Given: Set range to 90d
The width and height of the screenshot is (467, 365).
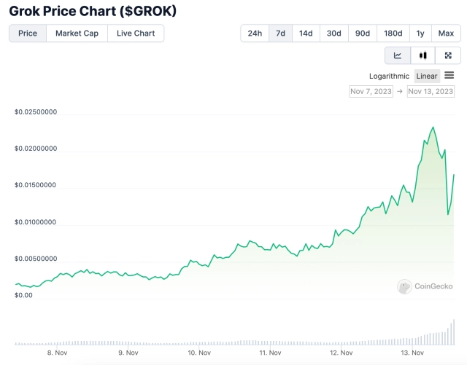Looking at the screenshot, I should click(x=362, y=34).
